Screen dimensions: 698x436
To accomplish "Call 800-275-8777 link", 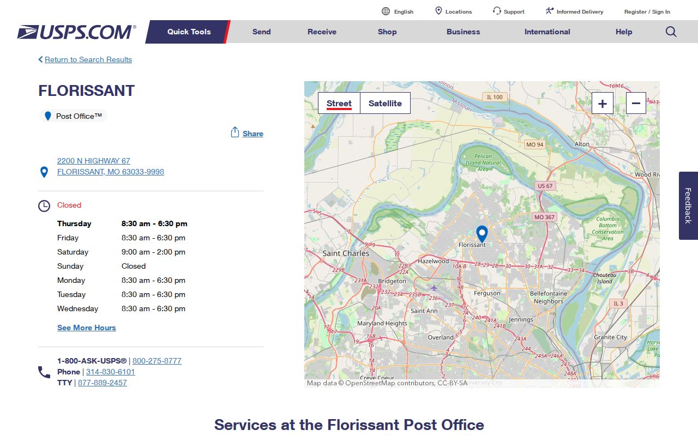I will pyautogui.click(x=157, y=361).
